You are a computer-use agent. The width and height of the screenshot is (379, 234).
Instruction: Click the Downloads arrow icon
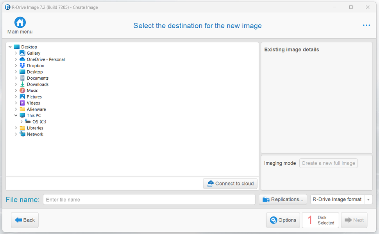(x=22, y=84)
